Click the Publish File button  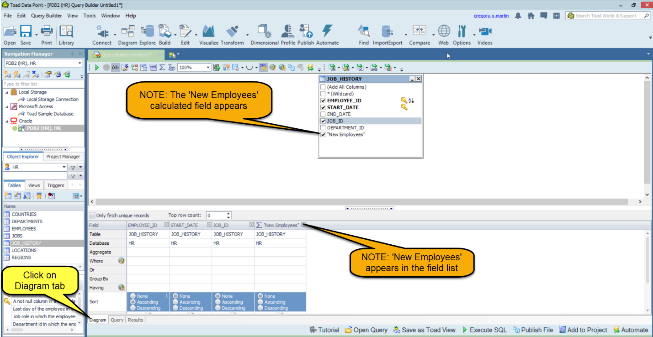click(x=533, y=330)
